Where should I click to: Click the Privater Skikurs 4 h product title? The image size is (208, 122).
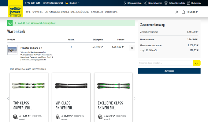click(x=31, y=48)
